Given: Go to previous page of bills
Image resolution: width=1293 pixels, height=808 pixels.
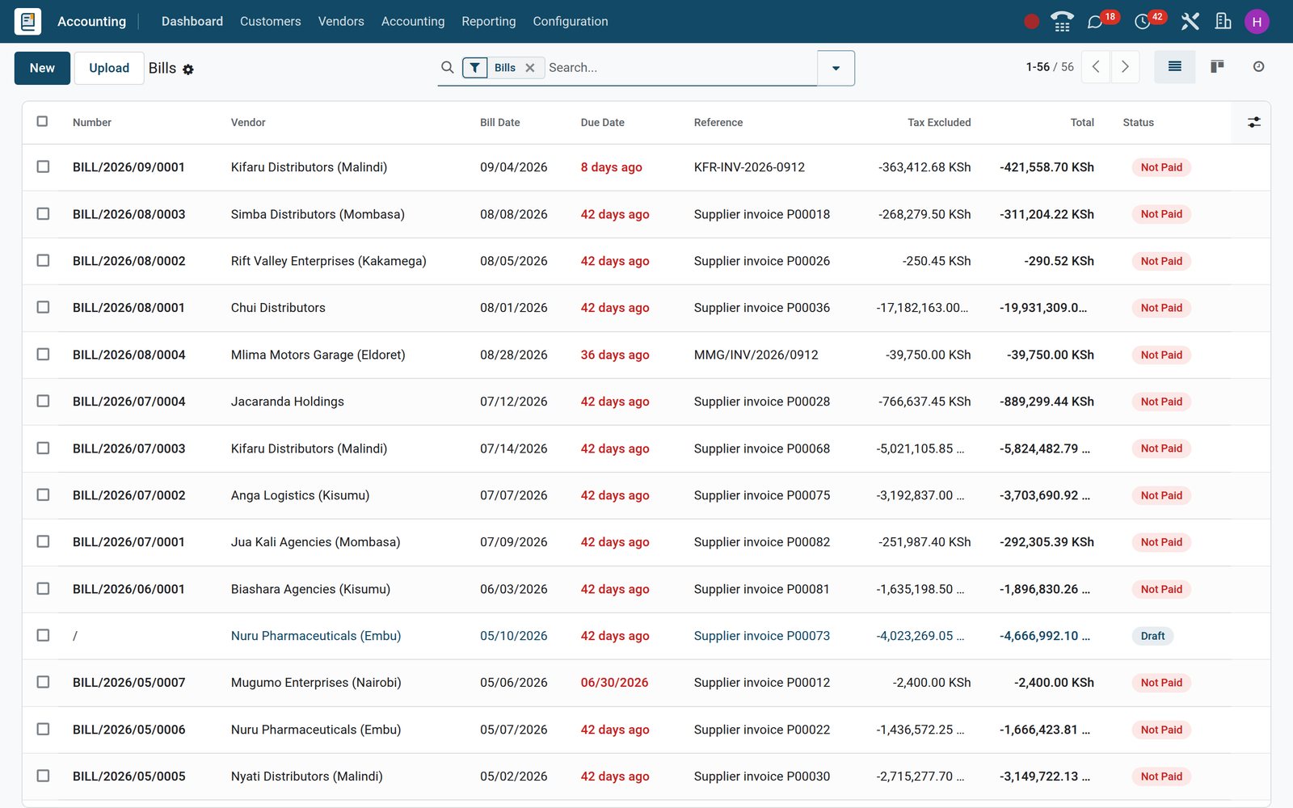Looking at the screenshot, I should 1096,67.
